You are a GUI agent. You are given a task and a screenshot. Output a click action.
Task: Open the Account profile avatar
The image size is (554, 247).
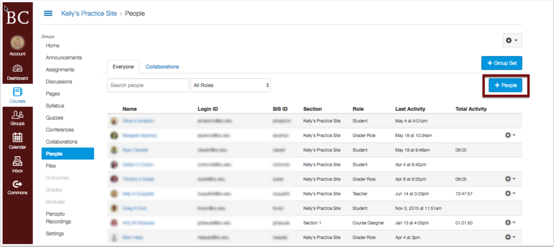click(x=17, y=43)
